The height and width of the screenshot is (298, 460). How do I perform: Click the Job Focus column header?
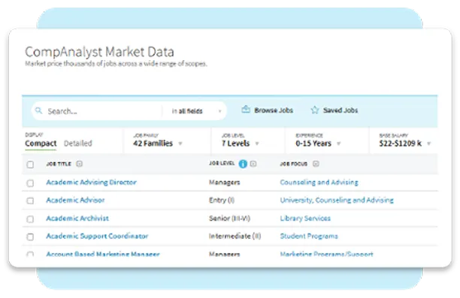point(294,164)
